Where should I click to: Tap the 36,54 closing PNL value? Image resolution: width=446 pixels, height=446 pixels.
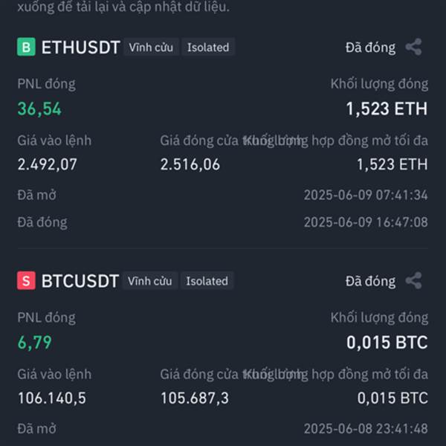[39, 109]
